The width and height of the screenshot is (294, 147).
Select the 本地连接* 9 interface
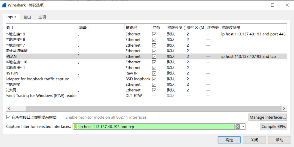pos(16,34)
